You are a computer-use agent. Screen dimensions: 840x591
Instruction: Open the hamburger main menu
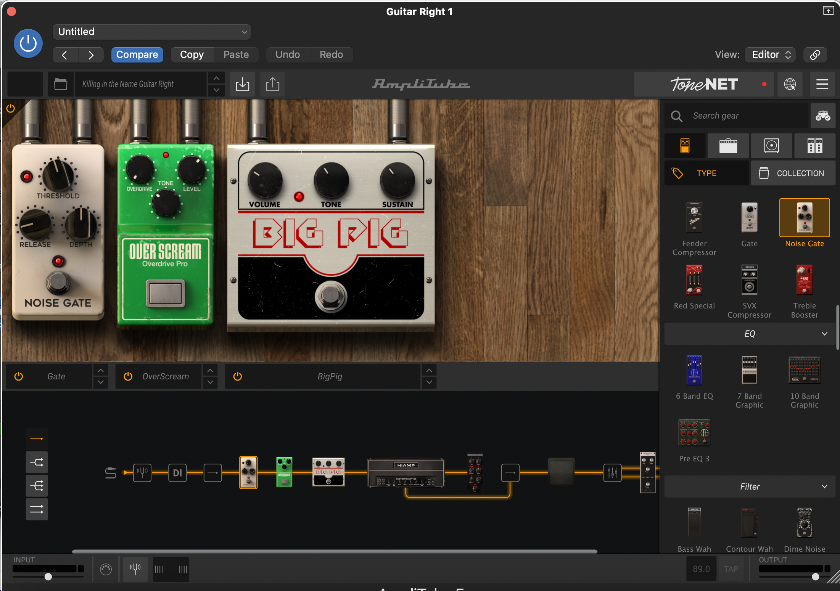coord(822,84)
